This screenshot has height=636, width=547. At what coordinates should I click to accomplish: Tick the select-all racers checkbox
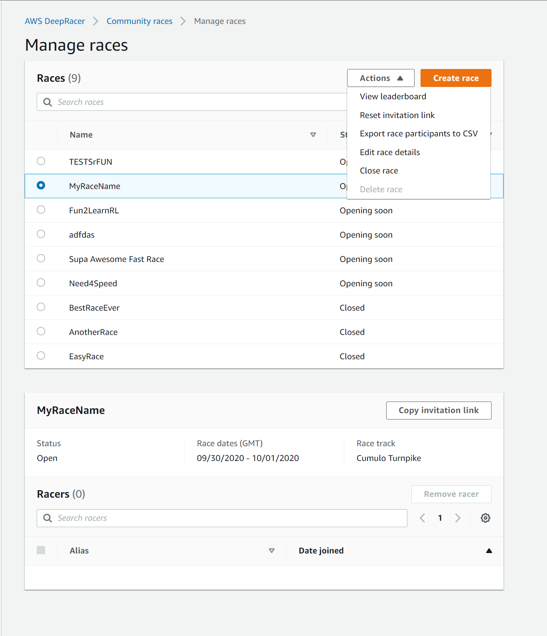click(41, 550)
